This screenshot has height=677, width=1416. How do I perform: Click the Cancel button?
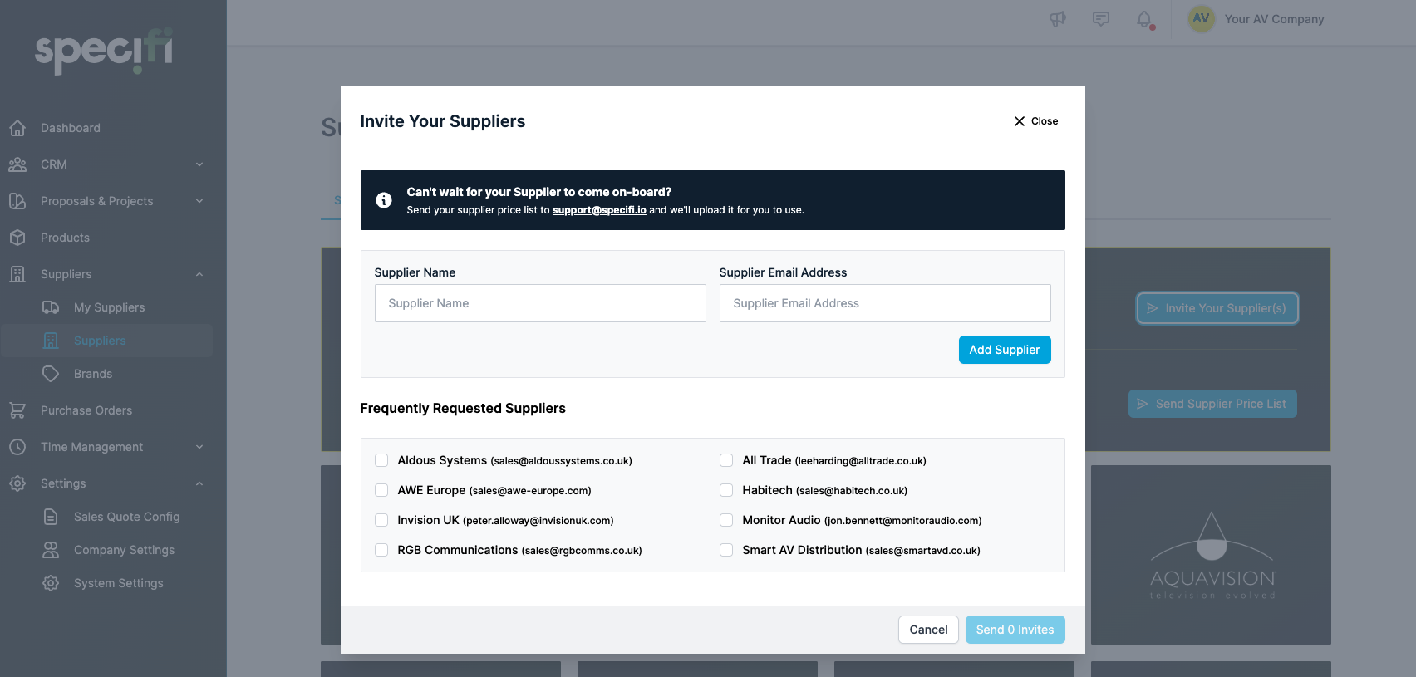pyautogui.click(x=928, y=630)
